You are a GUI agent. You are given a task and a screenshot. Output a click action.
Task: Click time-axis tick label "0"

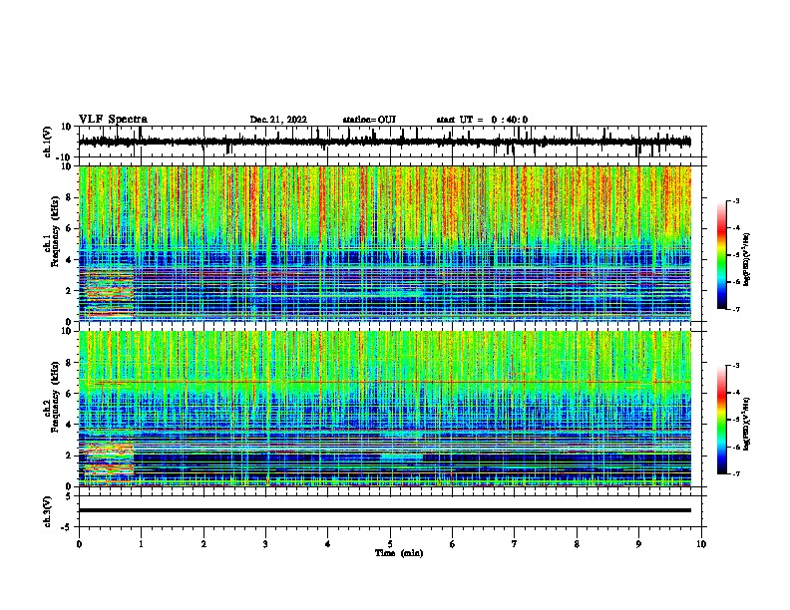tap(79, 544)
